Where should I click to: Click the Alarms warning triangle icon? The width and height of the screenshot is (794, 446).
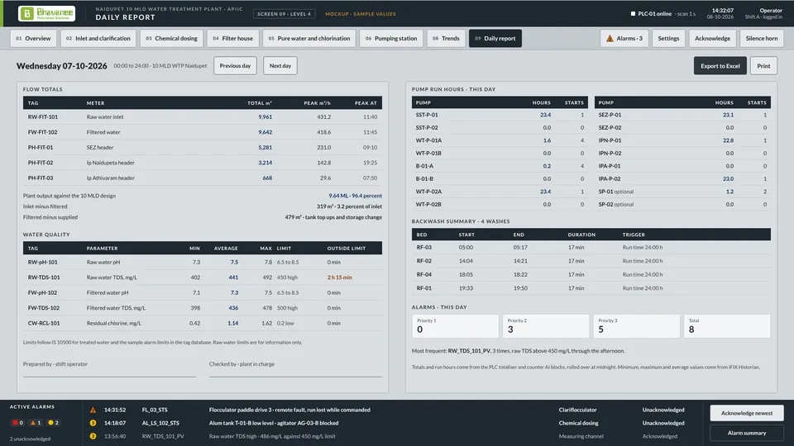tap(610, 39)
